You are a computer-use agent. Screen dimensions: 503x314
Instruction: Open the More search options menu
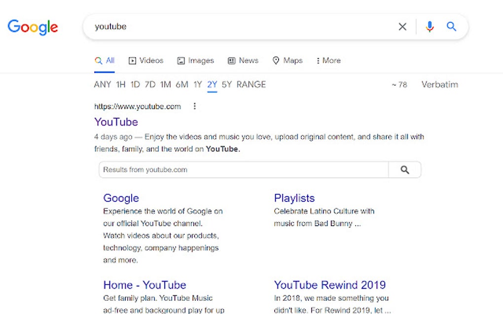pos(328,60)
